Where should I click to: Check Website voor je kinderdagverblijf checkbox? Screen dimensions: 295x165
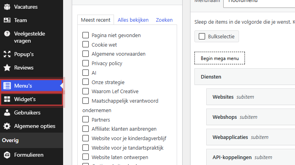86,138
